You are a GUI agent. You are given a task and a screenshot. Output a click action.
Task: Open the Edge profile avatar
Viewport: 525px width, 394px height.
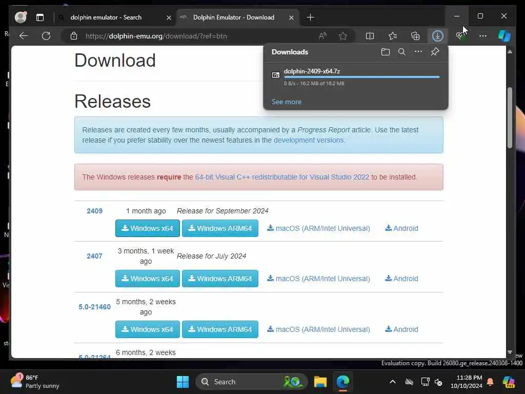[21, 17]
